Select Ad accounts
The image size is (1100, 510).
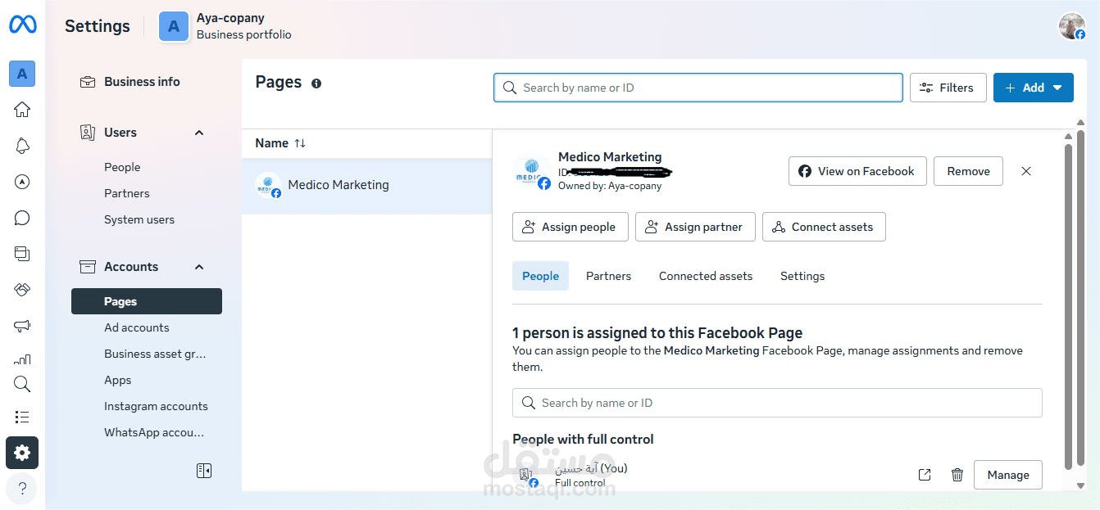pos(137,327)
